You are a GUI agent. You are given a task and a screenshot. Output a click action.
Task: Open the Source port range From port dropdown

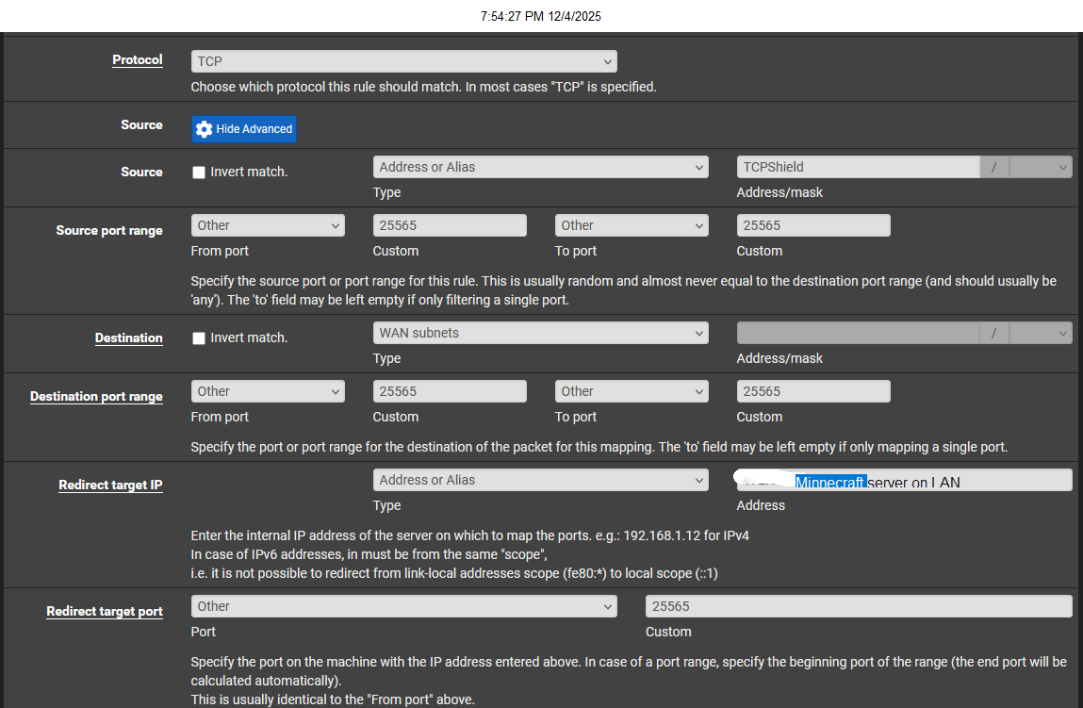pos(268,225)
